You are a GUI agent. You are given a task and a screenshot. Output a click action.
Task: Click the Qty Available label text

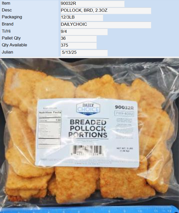[x=15, y=45]
